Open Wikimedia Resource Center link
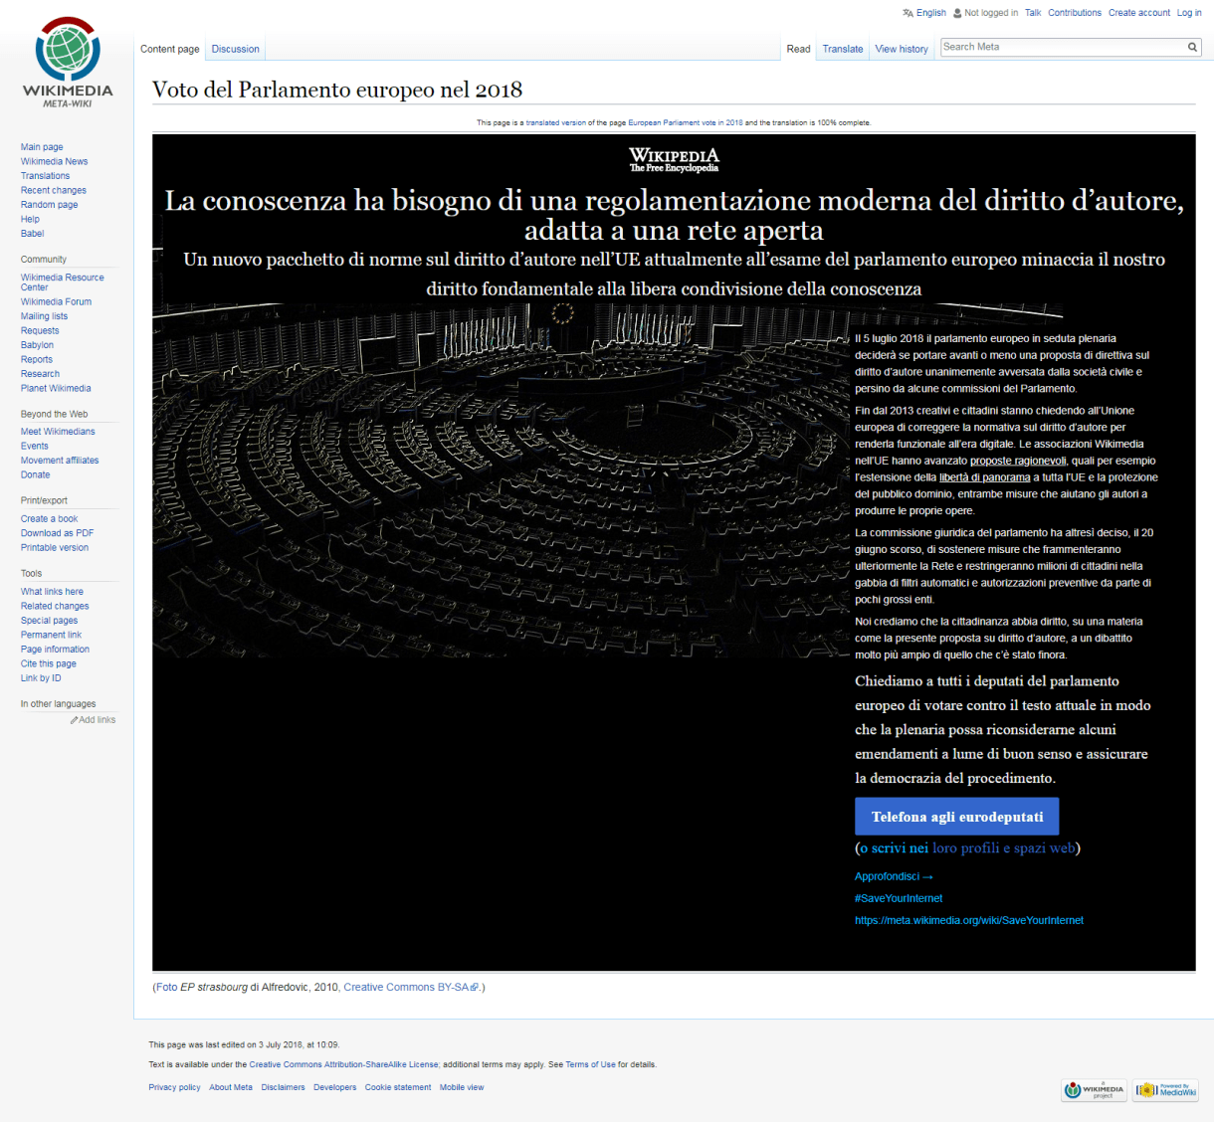The width and height of the screenshot is (1214, 1122). coord(62,282)
